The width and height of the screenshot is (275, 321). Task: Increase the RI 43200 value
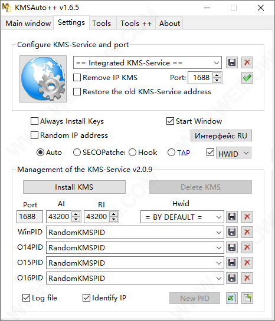pyautogui.click(x=114, y=214)
